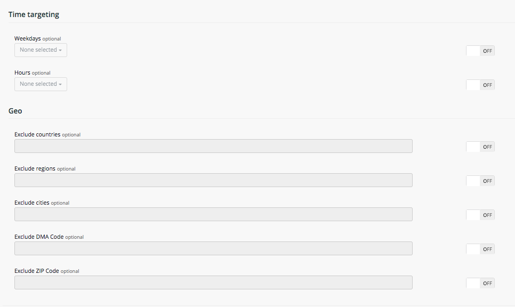This screenshot has height=307, width=515.
Task: Open the Hours dropdown
Action: coord(41,84)
